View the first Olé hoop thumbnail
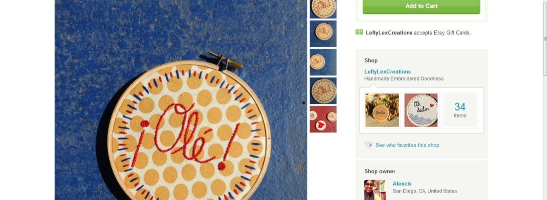 [x=323, y=9]
